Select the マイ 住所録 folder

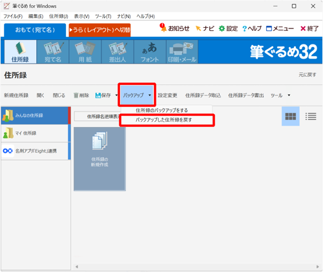click(x=35, y=133)
